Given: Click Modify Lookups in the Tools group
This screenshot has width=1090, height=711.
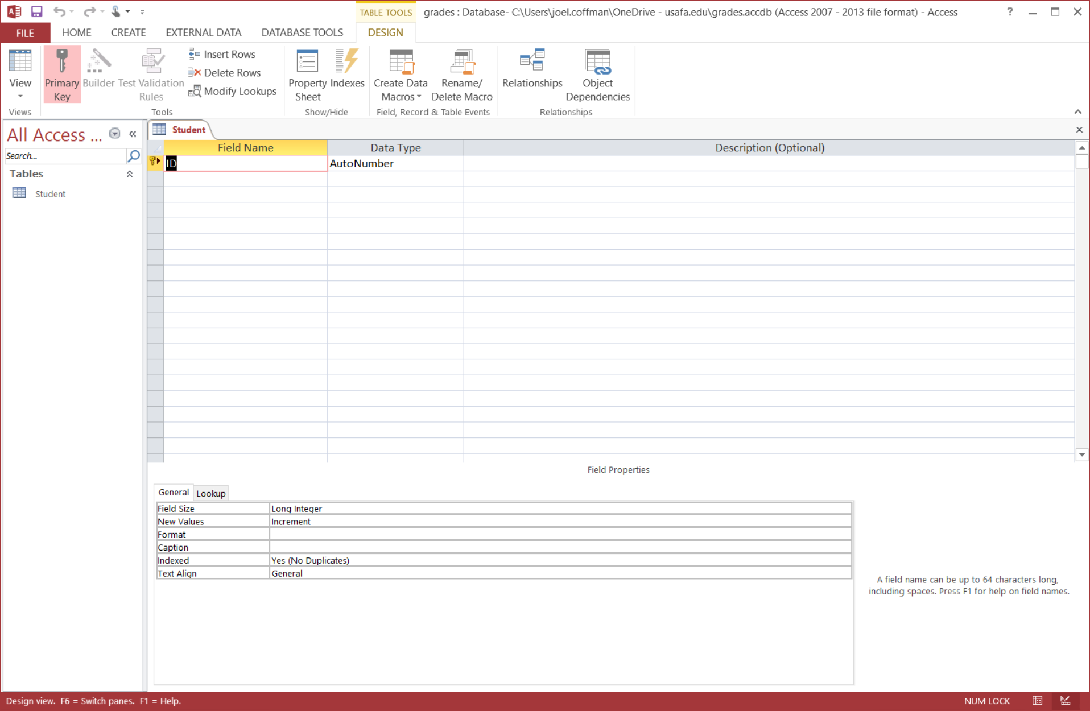Looking at the screenshot, I should [233, 91].
